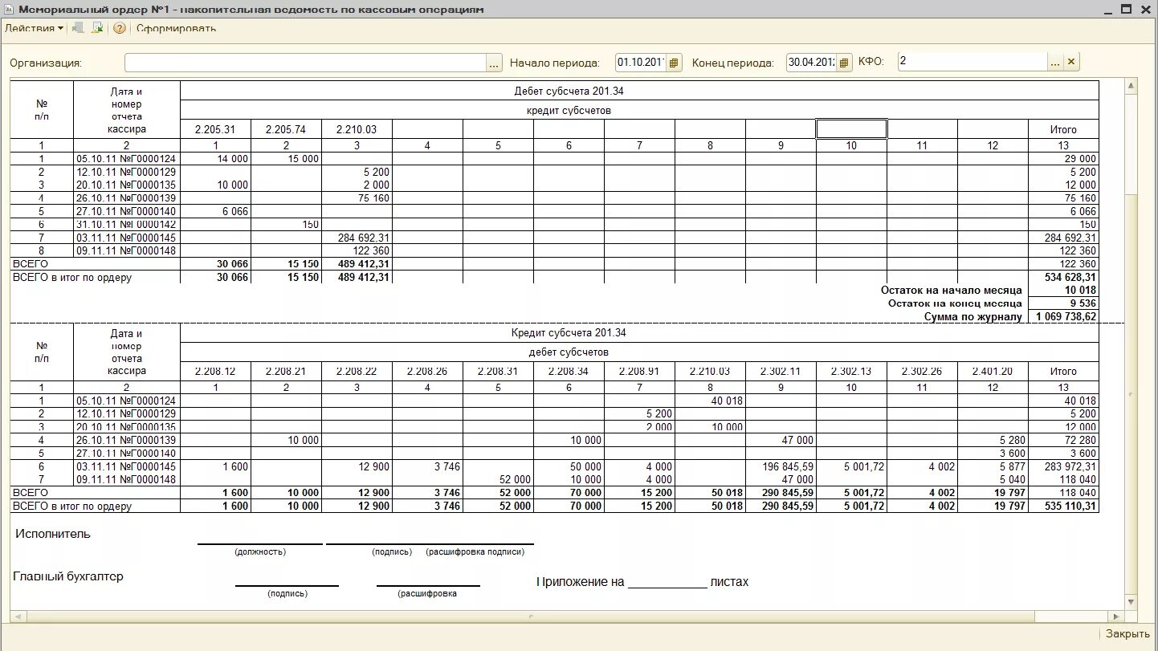The height and width of the screenshot is (651, 1158).
Task: Click the КФО input field
Action: coord(972,61)
